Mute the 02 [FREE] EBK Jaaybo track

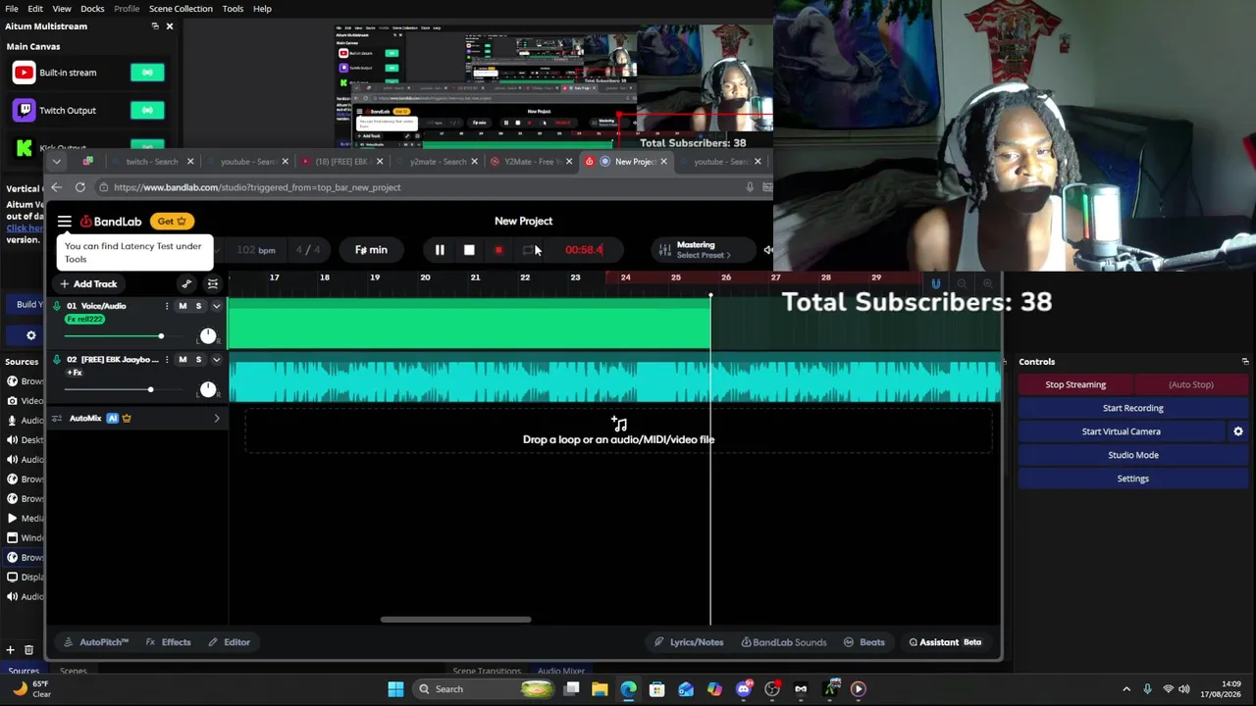183,360
